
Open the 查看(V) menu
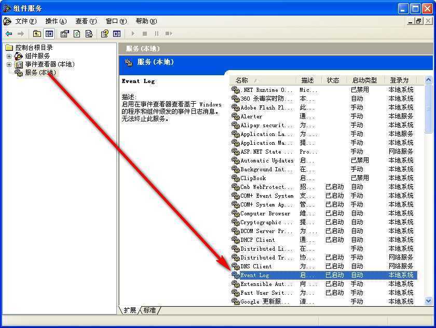pyautogui.click(x=86, y=21)
